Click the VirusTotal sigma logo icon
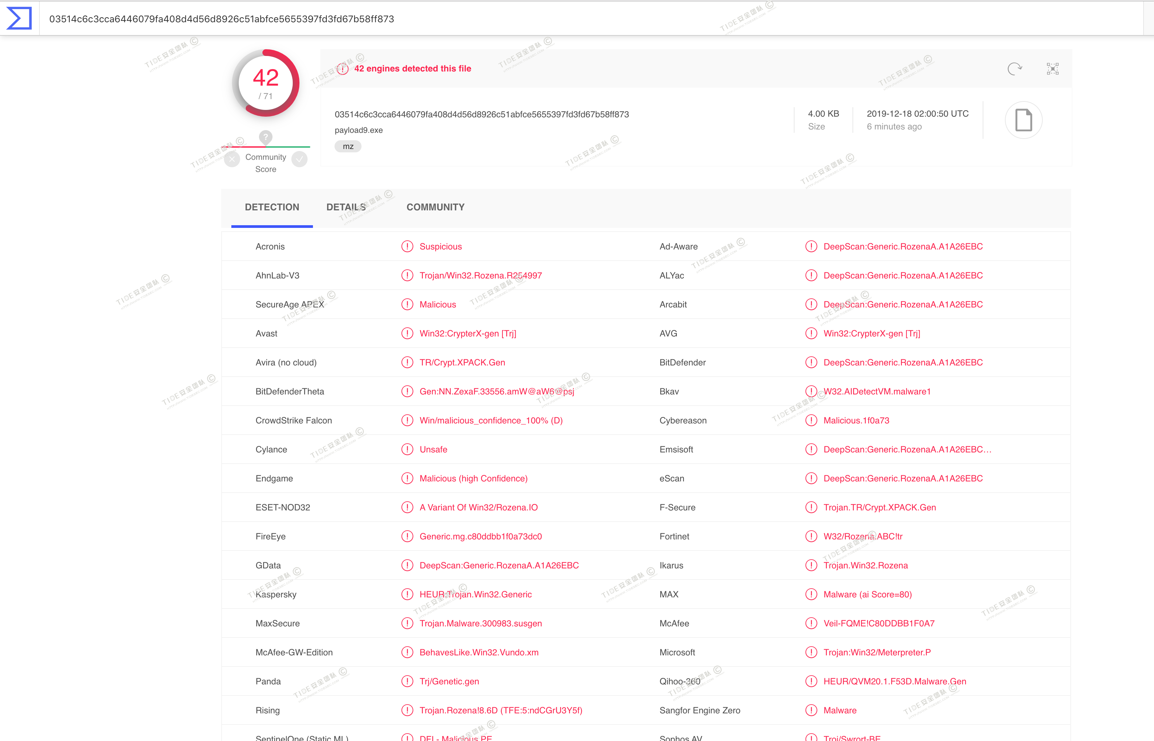1154x741 pixels. point(19,18)
